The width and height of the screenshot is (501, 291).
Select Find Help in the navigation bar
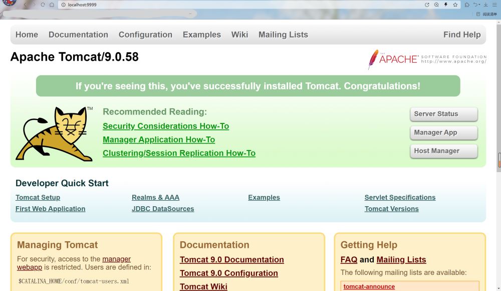[x=461, y=35]
